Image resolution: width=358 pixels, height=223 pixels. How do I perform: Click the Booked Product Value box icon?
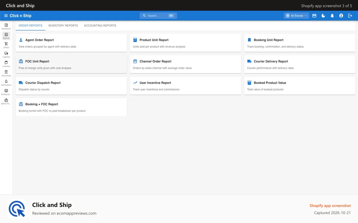pyautogui.click(x=249, y=83)
